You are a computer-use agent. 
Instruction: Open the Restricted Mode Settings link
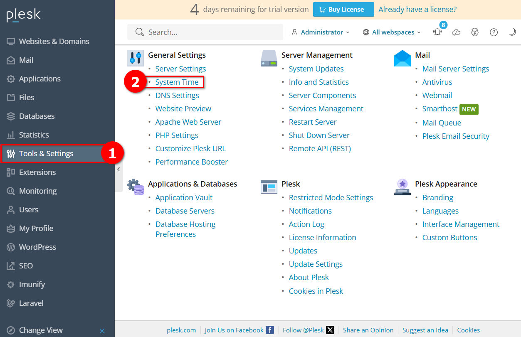[x=331, y=198]
